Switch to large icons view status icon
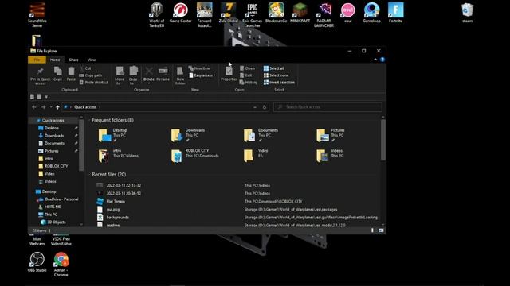The height and width of the screenshot is (286, 510). coord(381,230)
